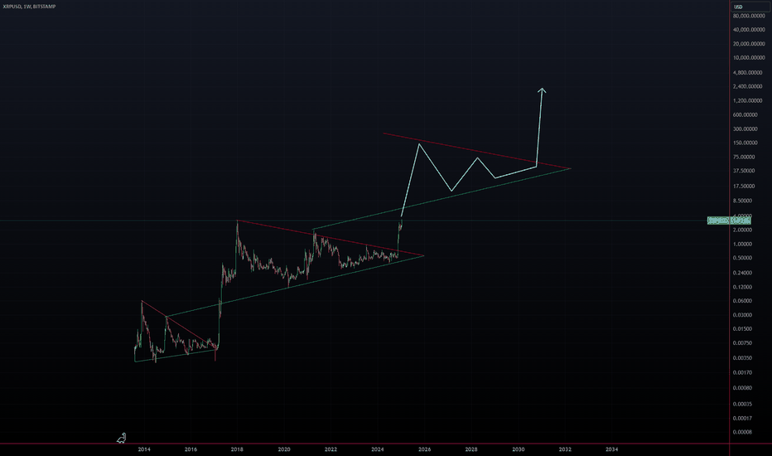Viewport: 772px width, 456px height.
Task: Click the 0.01500 price axis label
Action: (742, 329)
